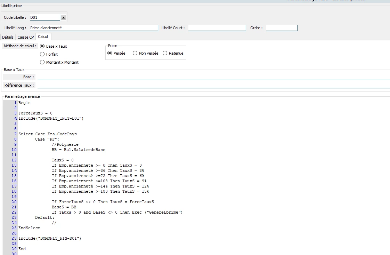
Task: Click the //Polynésie comment line
Action: pyautogui.click(x=65, y=145)
